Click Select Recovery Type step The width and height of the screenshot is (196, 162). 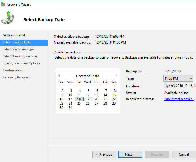(18, 49)
